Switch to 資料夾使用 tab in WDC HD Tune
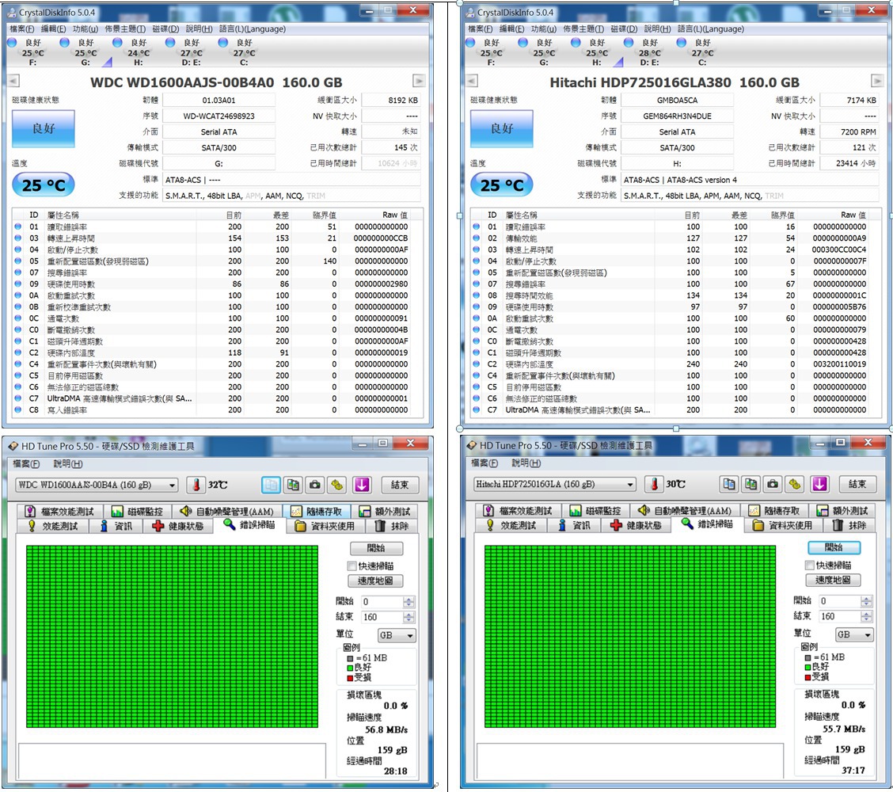 coord(325,526)
